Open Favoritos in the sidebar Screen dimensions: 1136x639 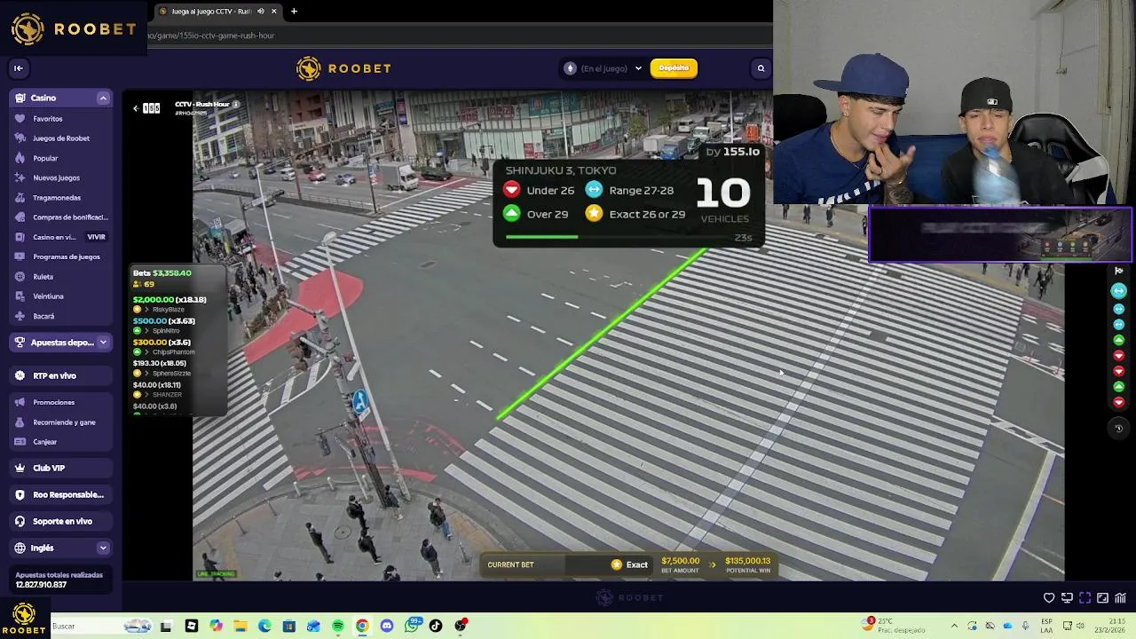tap(48, 119)
